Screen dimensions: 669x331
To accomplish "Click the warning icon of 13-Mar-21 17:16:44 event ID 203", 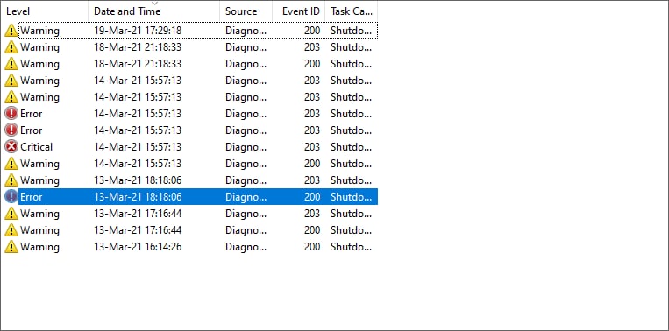I will [x=11, y=214].
